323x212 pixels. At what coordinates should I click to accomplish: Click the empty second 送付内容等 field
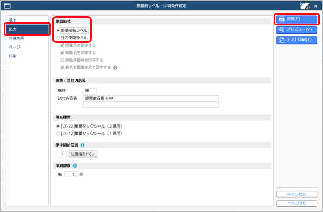pyautogui.click(x=150, y=104)
